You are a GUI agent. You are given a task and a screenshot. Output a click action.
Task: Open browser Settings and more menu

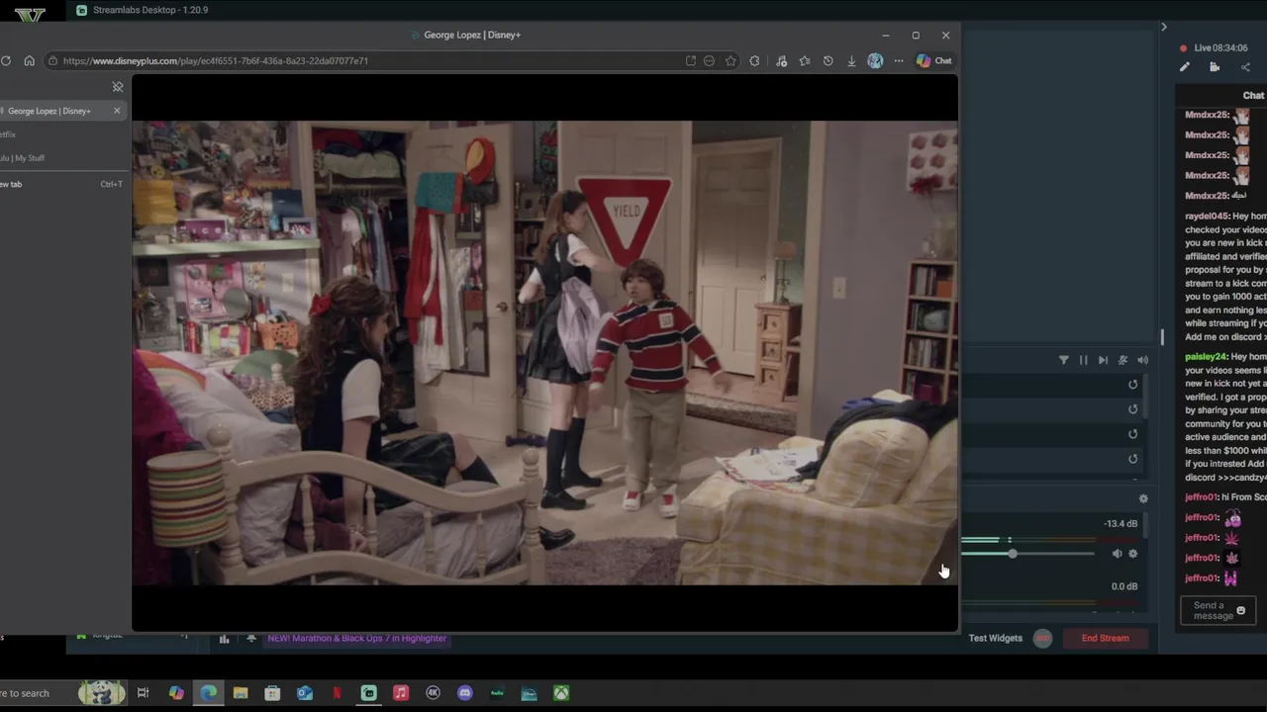pyautogui.click(x=899, y=60)
